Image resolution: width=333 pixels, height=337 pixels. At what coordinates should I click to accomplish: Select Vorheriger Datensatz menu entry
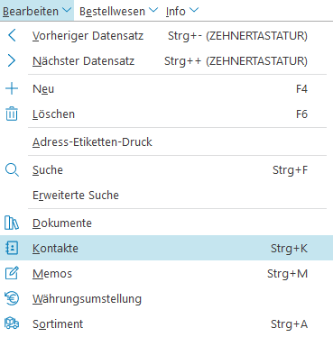click(88, 36)
